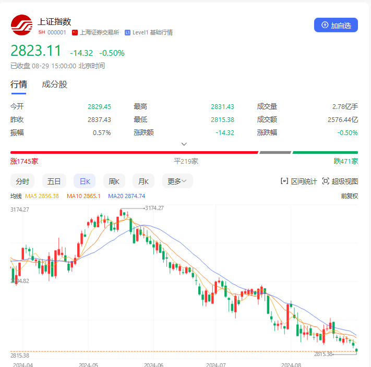This screenshot has width=371, height=367.
Task: Select the 分时 chart period
Action: click(22, 181)
